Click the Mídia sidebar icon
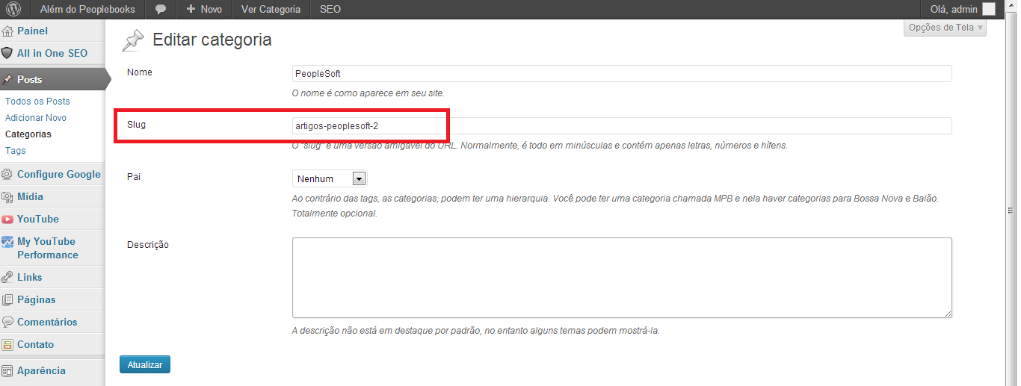 click(x=7, y=197)
